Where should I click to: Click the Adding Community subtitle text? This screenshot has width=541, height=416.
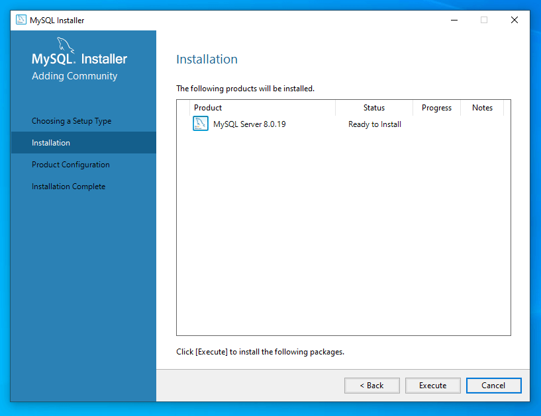pyautogui.click(x=74, y=76)
